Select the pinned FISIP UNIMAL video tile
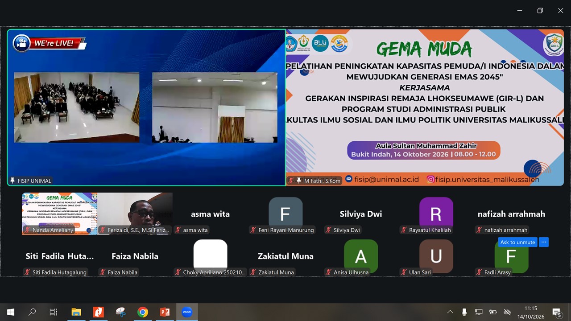This screenshot has width=571, height=321. (146, 107)
